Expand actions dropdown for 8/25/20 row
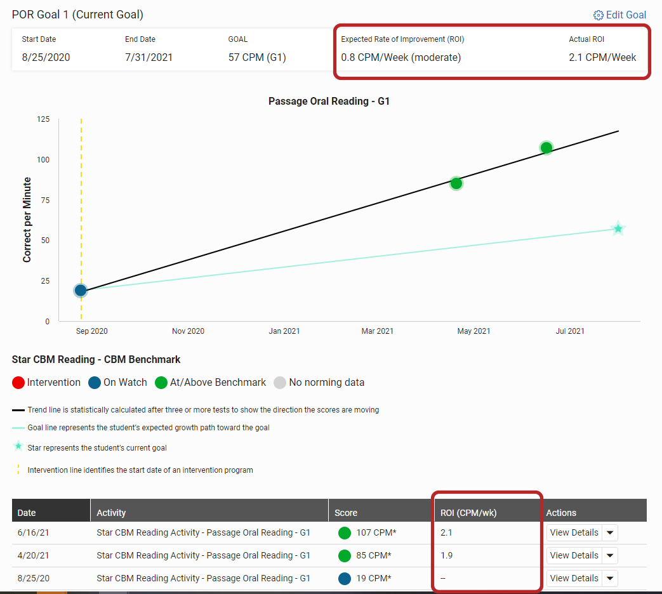The image size is (662, 594). [610, 578]
